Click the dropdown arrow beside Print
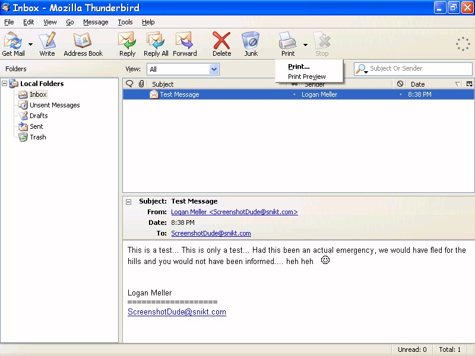This screenshot has height=356, width=475. (x=305, y=45)
